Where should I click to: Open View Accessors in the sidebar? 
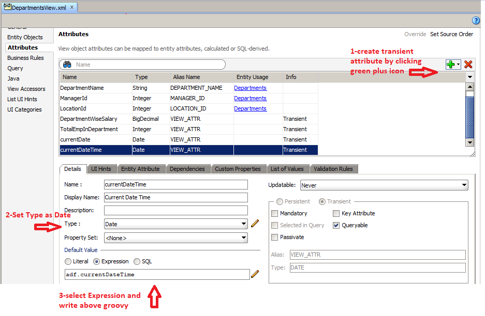26,89
